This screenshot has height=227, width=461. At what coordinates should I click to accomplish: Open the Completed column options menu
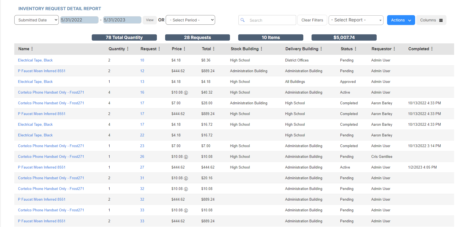pyautogui.click(x=432, y=49)
